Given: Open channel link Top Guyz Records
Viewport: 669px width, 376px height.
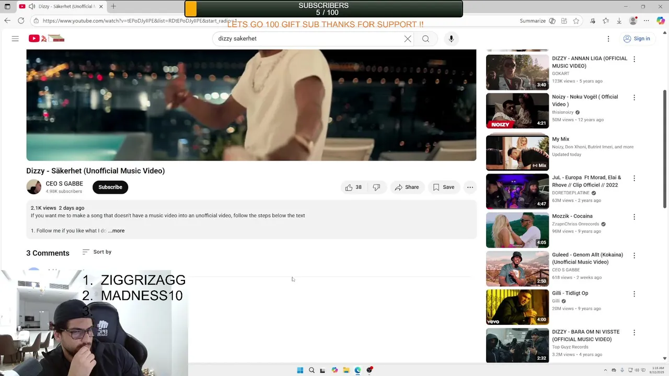Looking at the screenshot, I should [570, 347].
